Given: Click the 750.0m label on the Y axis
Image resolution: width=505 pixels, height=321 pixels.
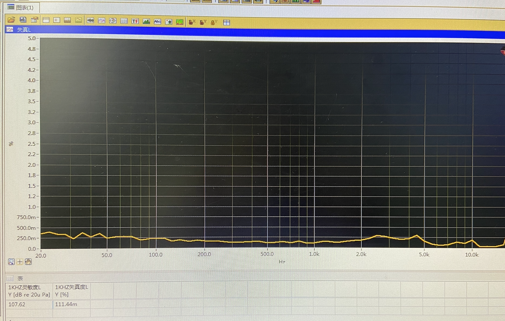Looking at the screenshot, I should tap(26, 217).
